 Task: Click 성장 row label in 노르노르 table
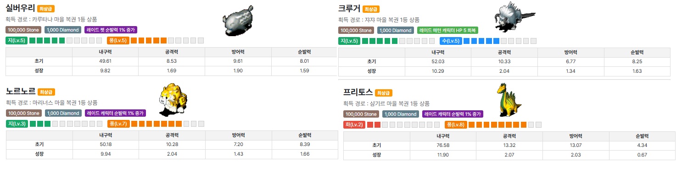point(39,154)
